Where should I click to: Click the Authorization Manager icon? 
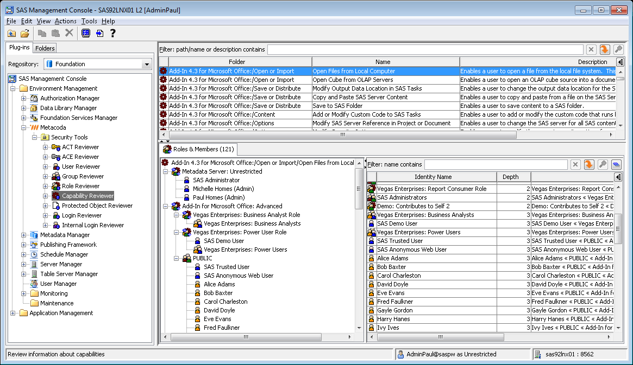(x=34, y=98)
